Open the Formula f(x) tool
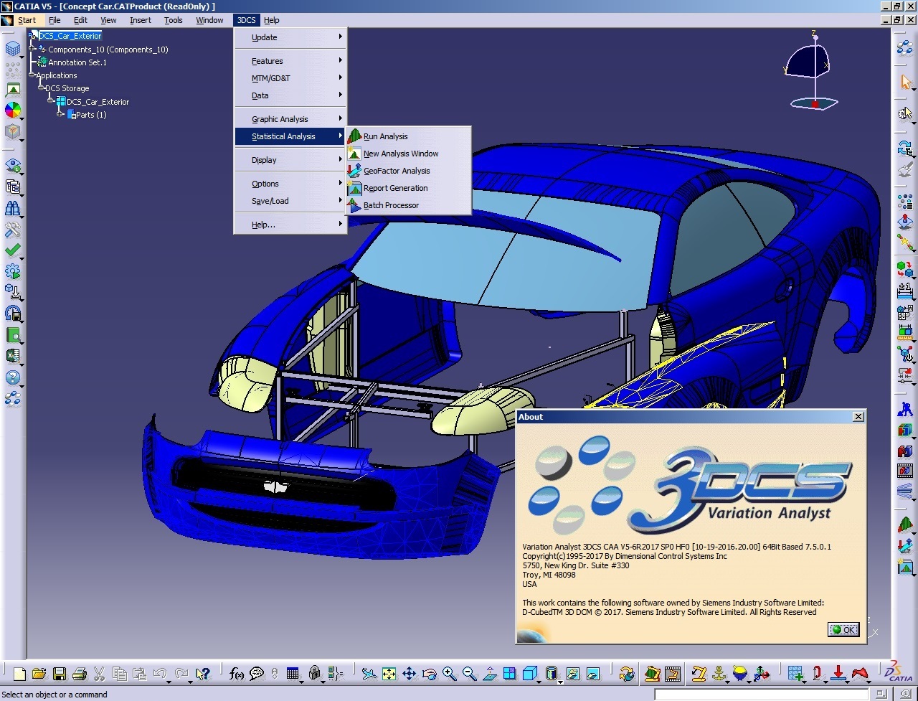 (237, 674)
